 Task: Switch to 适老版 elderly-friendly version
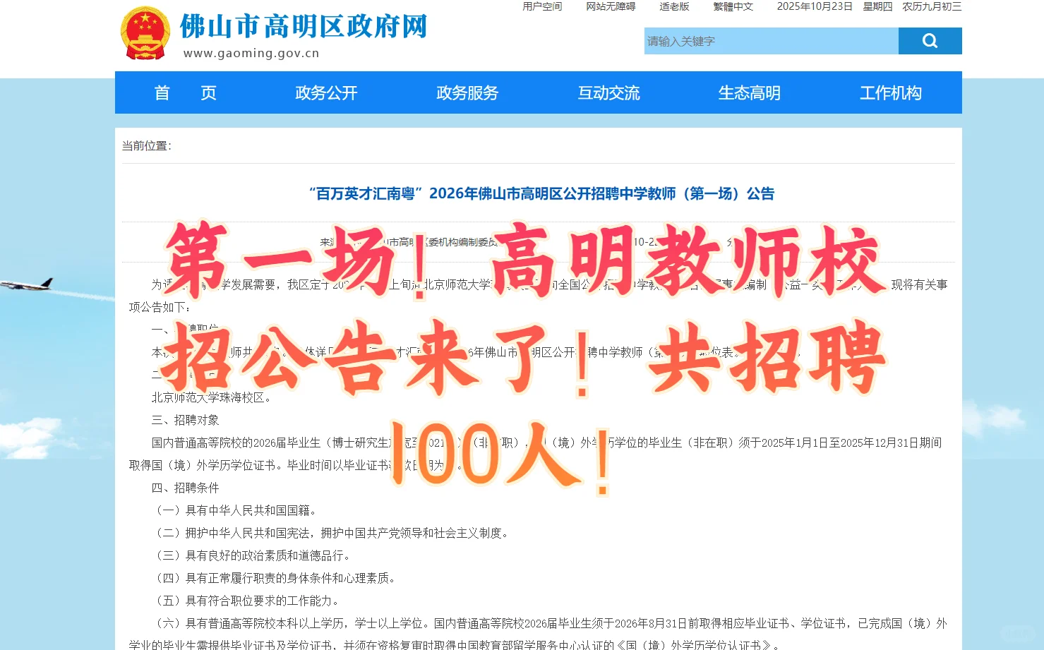coord(674,6)
